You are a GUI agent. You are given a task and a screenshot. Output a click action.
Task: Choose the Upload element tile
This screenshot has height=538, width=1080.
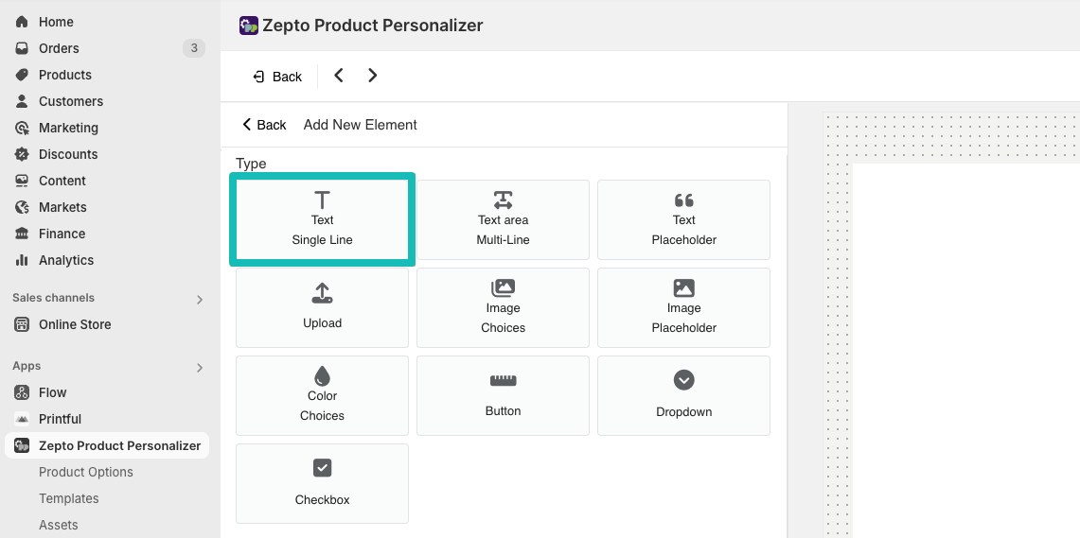click(x=323, y=307)
